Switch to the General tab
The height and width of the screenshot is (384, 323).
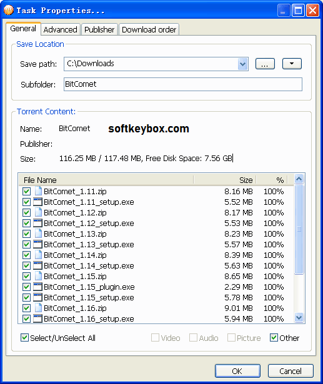[x=23, y=29]
